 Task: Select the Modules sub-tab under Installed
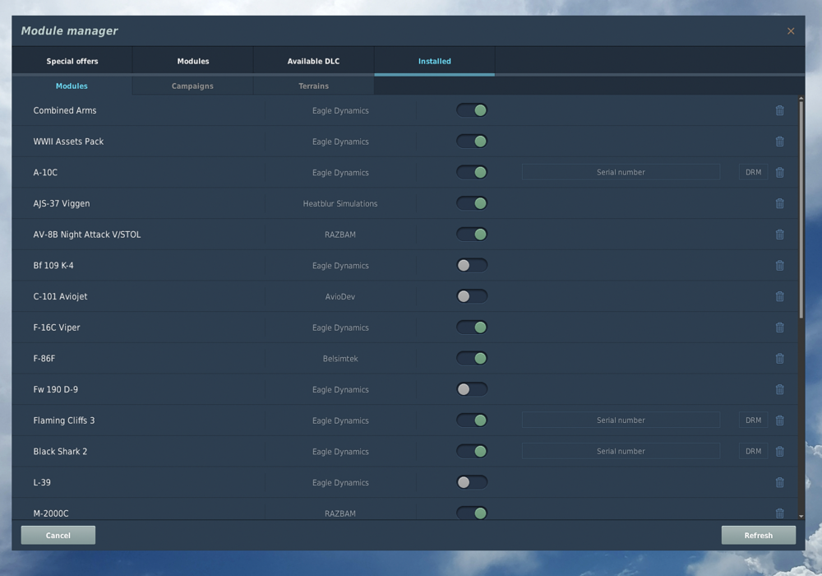point(72,86)
